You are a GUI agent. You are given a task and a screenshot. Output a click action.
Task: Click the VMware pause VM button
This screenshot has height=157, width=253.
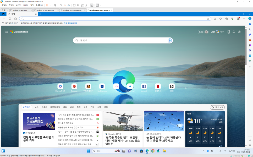[x=47, y=5]
